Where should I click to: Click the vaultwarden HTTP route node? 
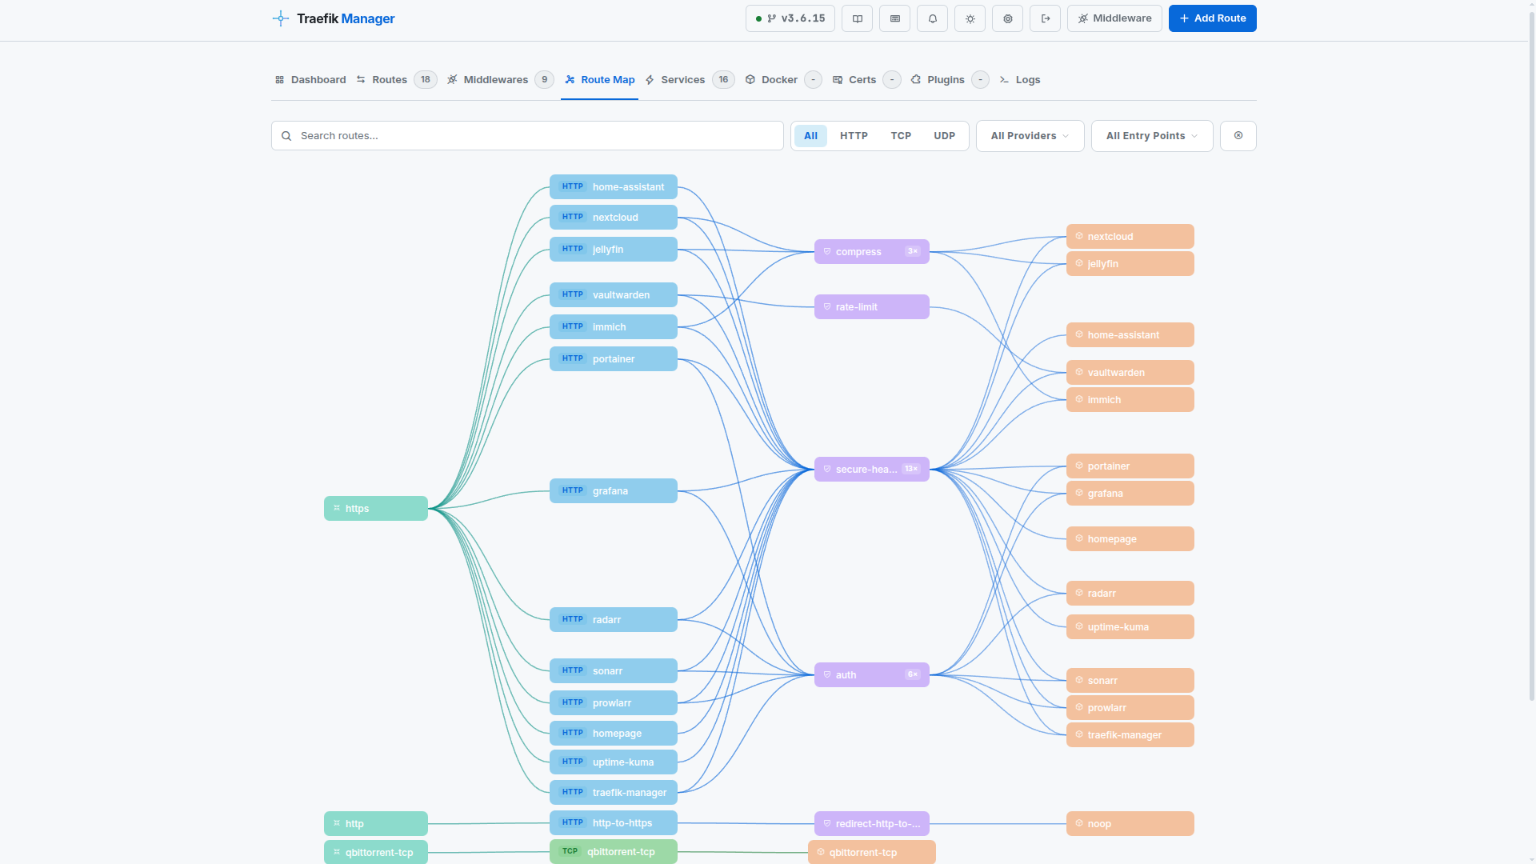tap(614, 295)
